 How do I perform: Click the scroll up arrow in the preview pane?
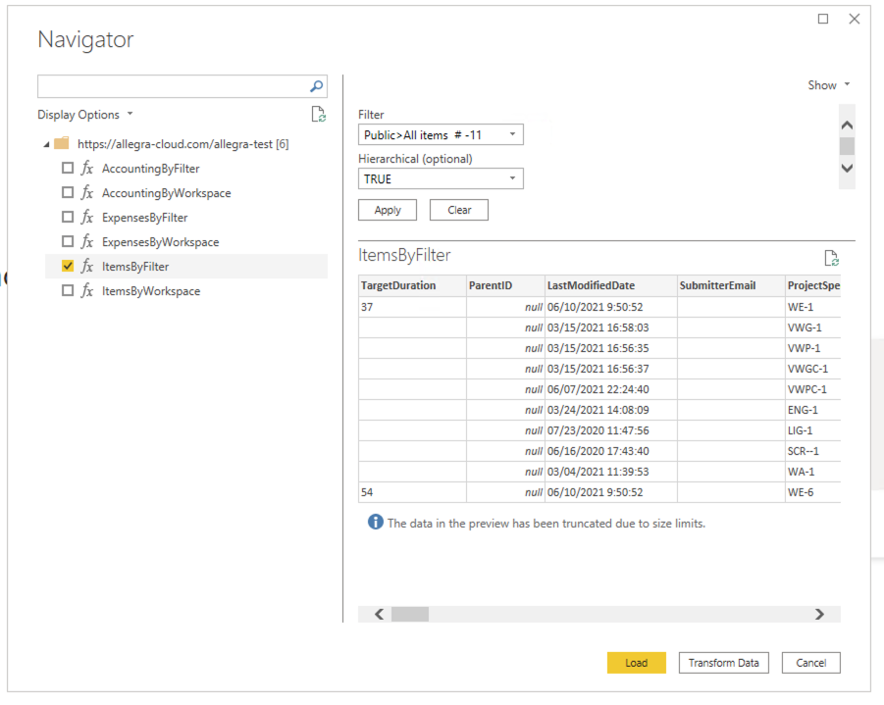pyautogui.click(x=847, y=125)
